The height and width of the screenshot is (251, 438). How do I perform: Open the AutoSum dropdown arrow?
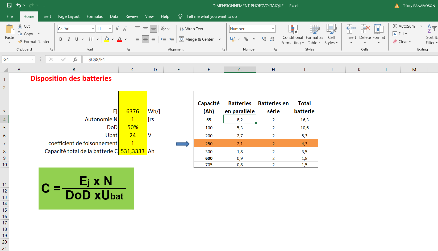click(421, 26)
